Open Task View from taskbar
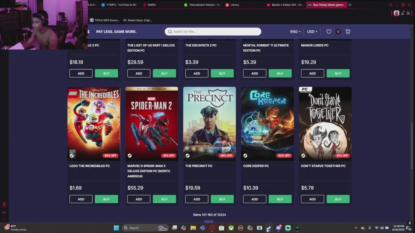The width and height of the screenshot is (415, 233). point(174,228)
